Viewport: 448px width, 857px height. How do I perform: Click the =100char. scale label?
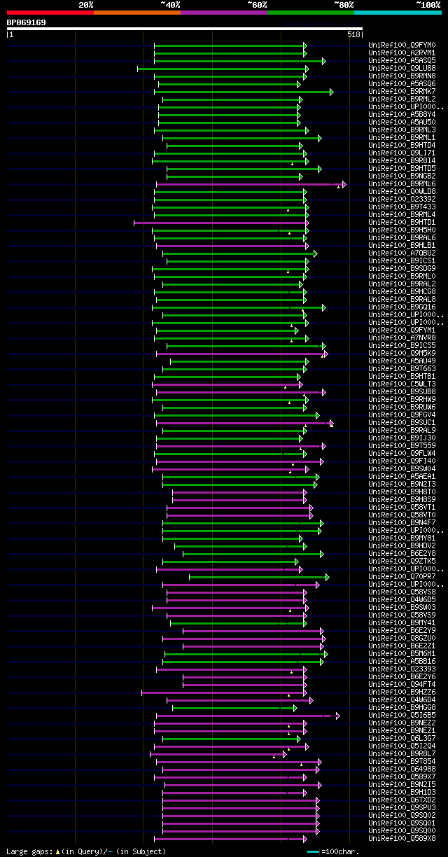[340, 851]
